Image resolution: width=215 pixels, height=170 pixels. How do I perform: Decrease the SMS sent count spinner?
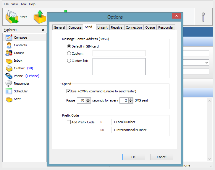[130, 102]
